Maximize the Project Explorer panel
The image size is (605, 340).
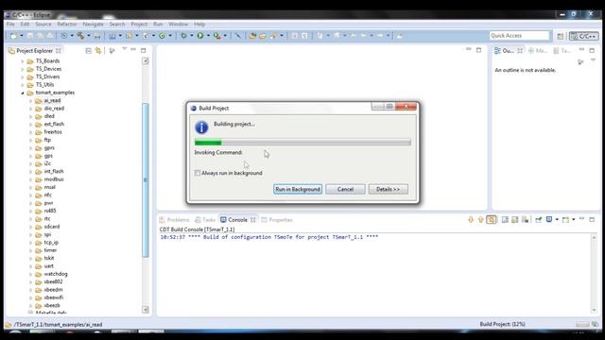pos(143,50)
